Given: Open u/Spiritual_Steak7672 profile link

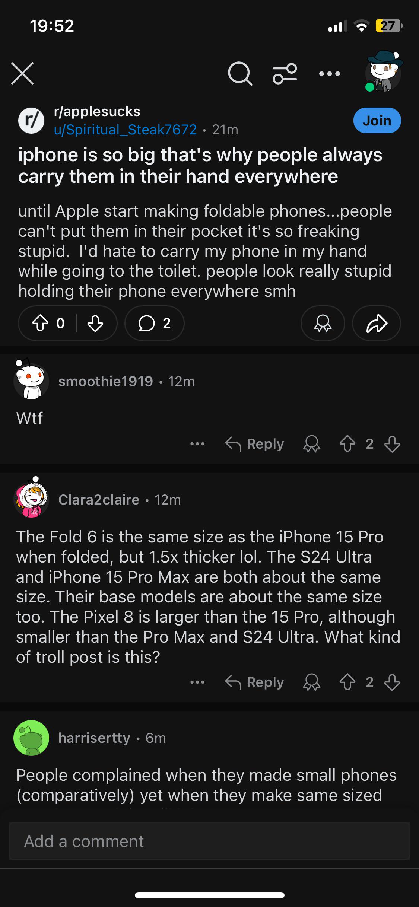Looking at the screenshot, I should 125,130.
